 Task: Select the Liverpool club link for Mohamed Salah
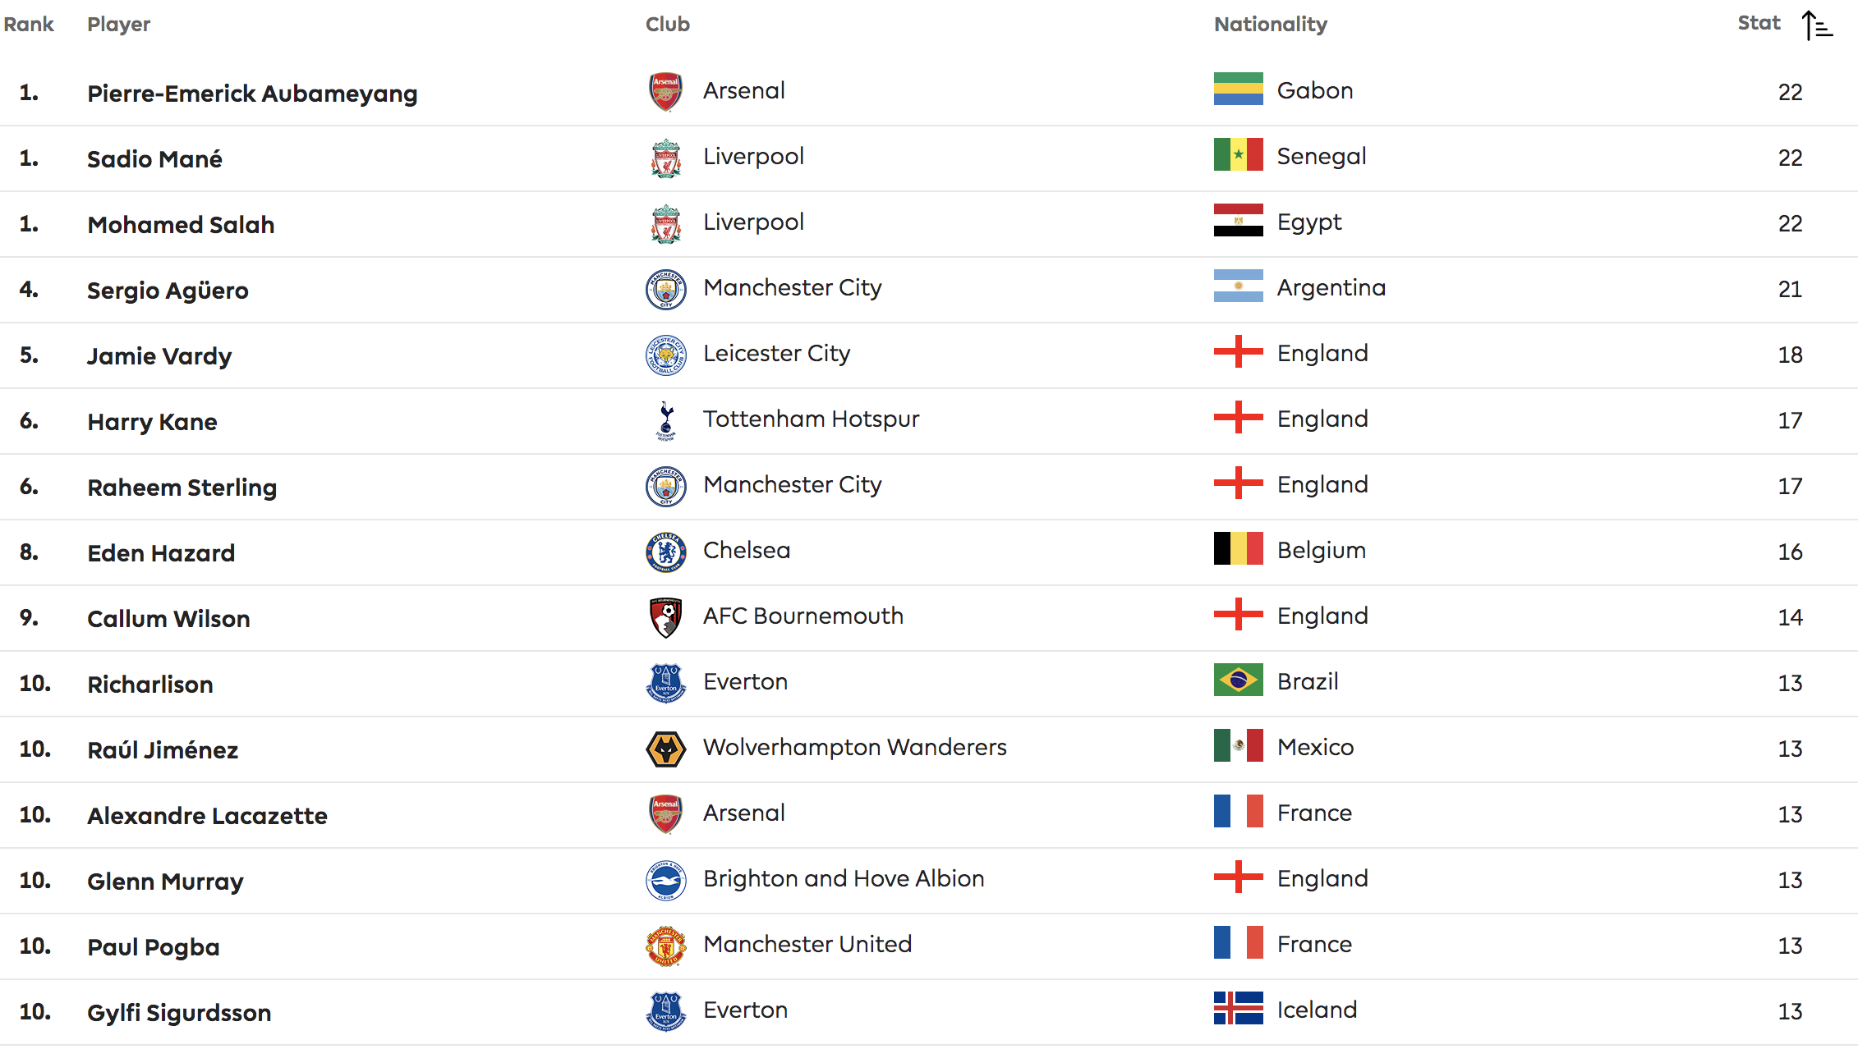click(x=753, y=222)
